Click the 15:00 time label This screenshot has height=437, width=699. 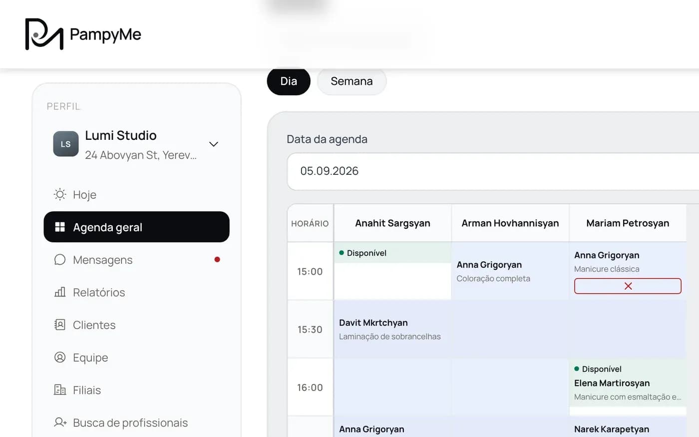click(310, 271)
